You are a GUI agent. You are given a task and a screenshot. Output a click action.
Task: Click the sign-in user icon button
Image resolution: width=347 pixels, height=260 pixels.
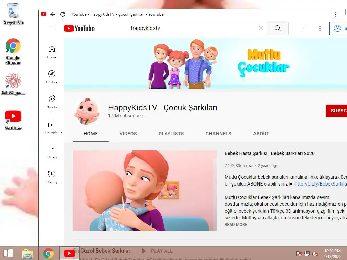pyautogui.click(x=338, y=28)
